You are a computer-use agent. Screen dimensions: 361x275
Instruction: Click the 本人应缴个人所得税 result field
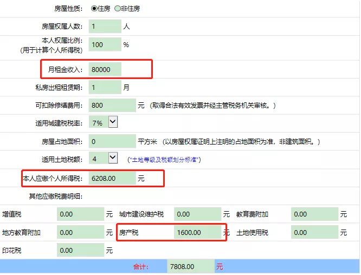point(112,178)
